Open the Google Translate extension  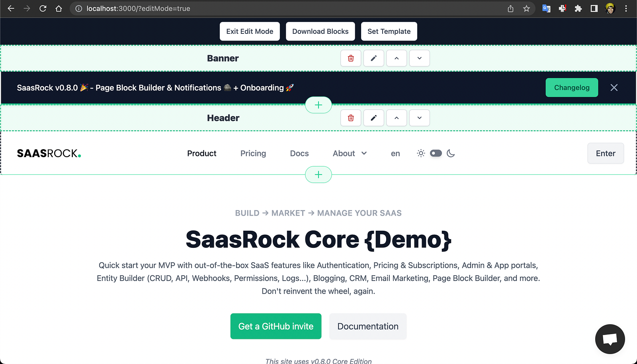546,8
